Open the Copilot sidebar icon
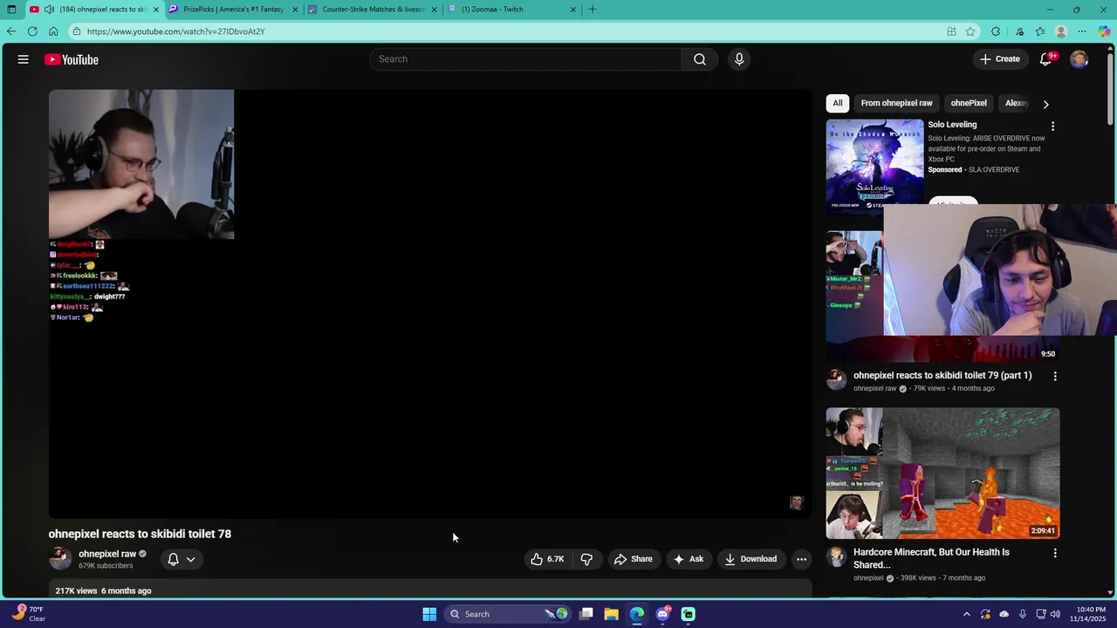 point(1105,31)
